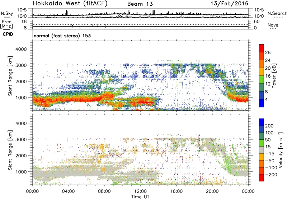
Task: Select the 'Time UT' axis label
Action: (140, 197)
